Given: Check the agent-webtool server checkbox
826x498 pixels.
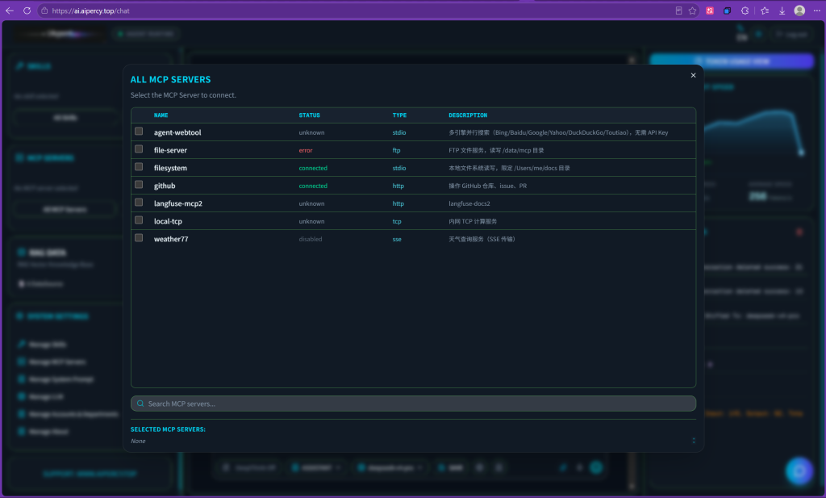Looking at the screenshot, I should point(139,132).
